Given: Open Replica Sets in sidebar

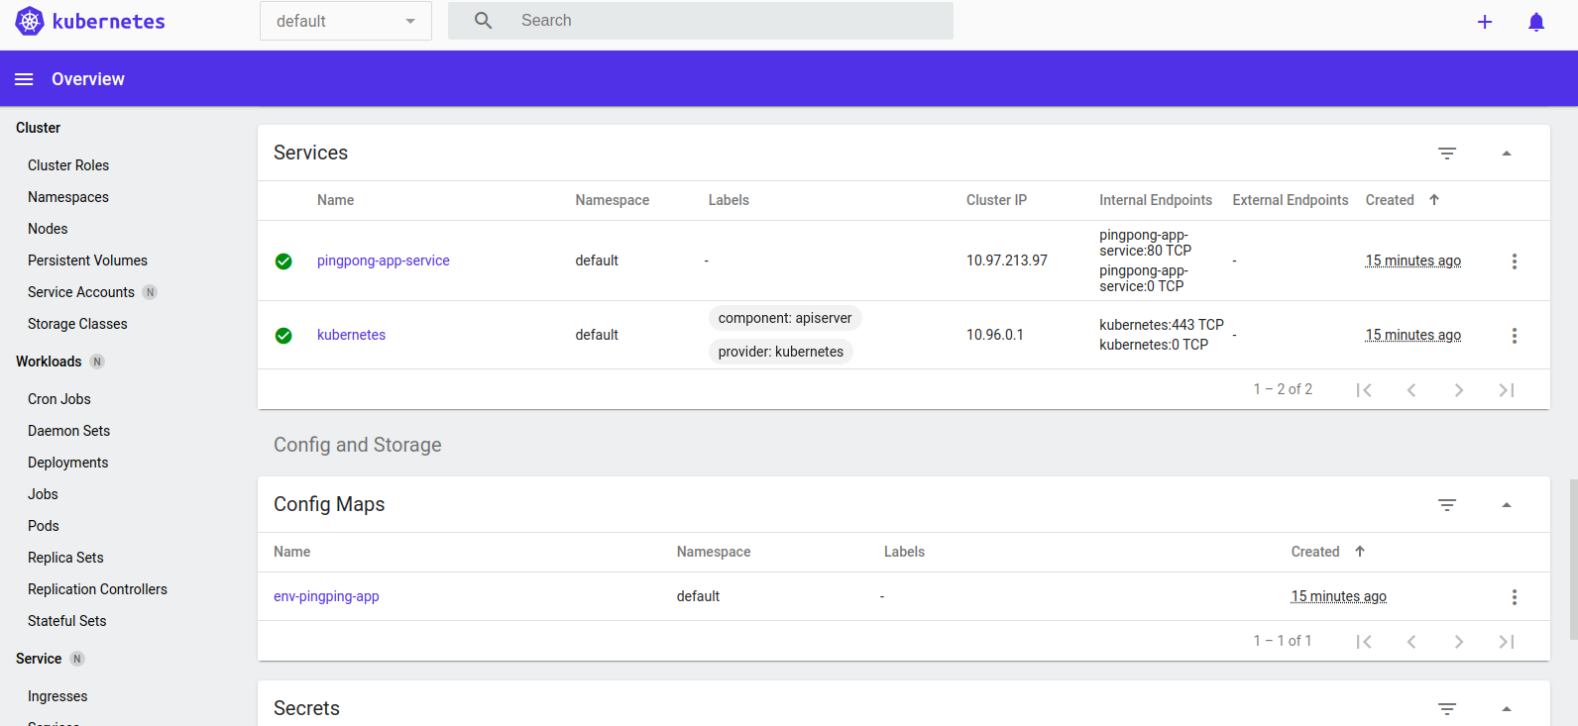Looking at the screenshot, I should (65, 558).
